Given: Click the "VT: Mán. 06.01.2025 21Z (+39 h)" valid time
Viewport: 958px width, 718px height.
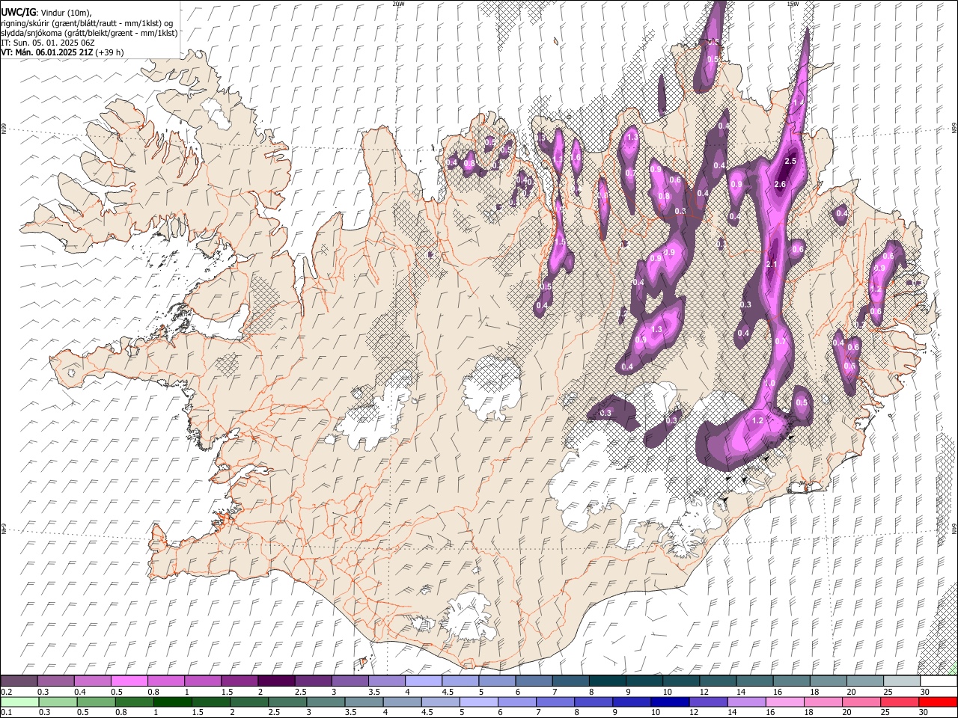Looking at the screenshot, I should pos(63,52).
